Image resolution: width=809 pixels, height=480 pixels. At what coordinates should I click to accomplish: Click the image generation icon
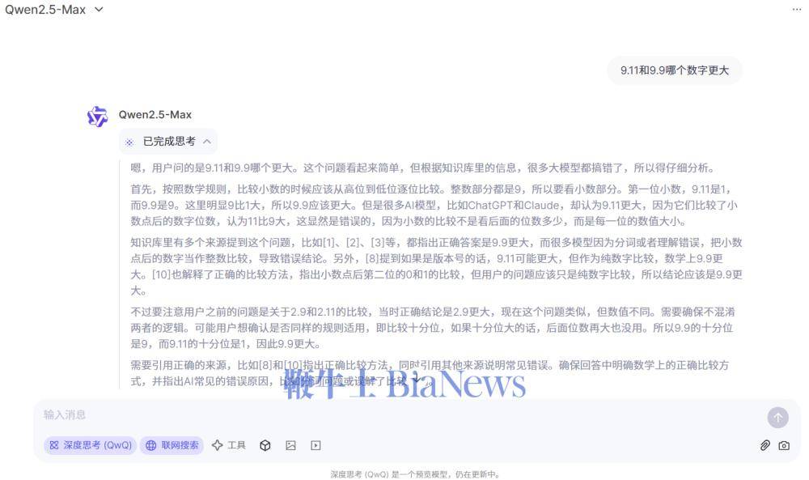(x=291, y=445)
